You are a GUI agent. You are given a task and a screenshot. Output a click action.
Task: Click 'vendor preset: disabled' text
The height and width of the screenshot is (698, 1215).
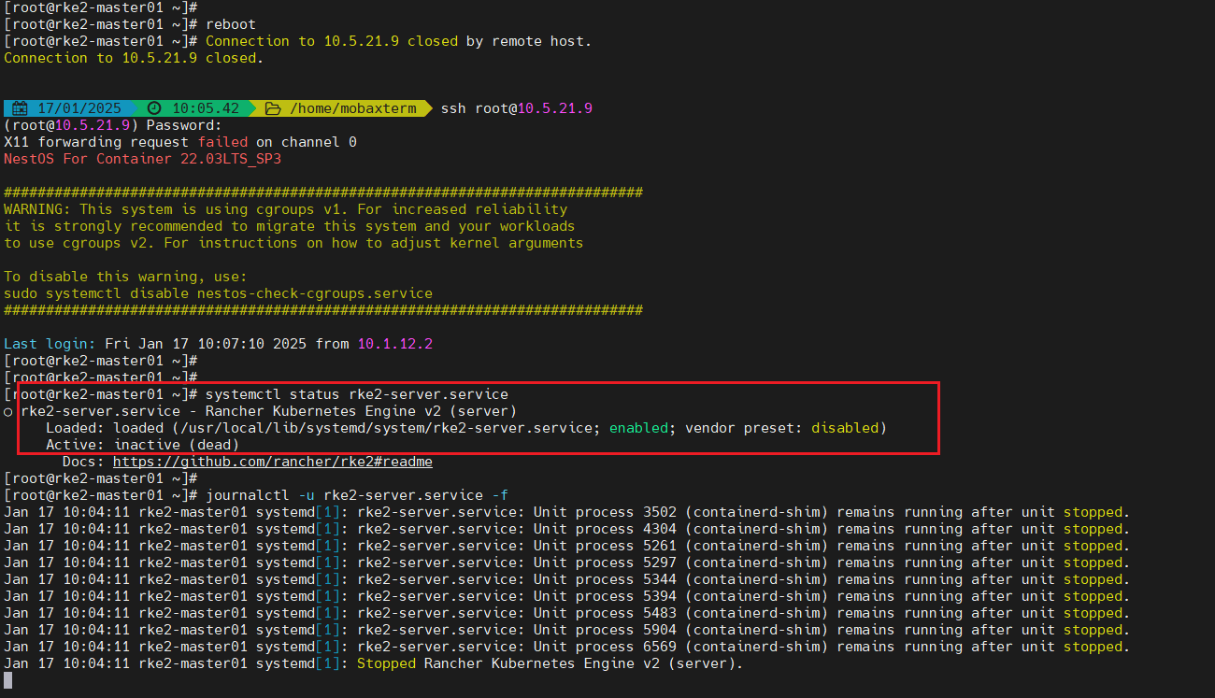click(781, 428)
